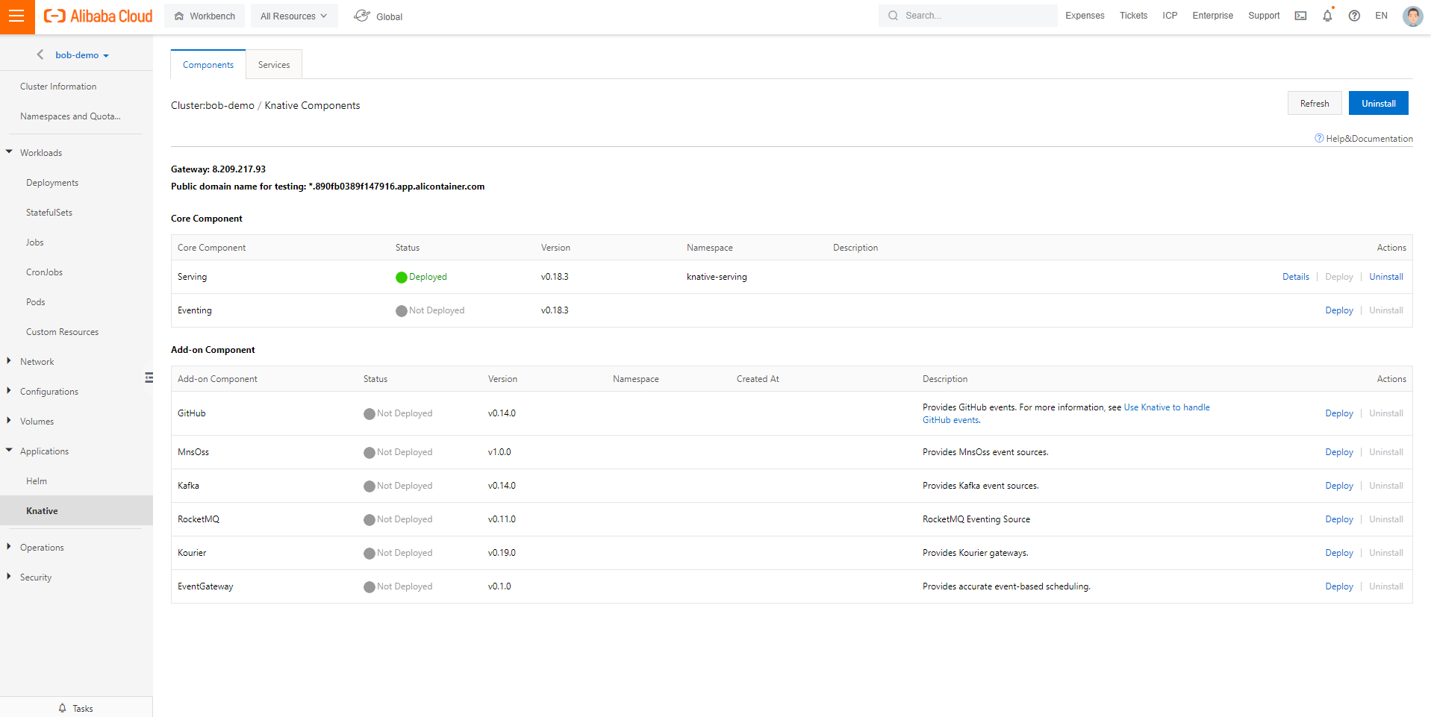Open CronJobs in sidebar
1431x717 pixels.
(44, 272)
